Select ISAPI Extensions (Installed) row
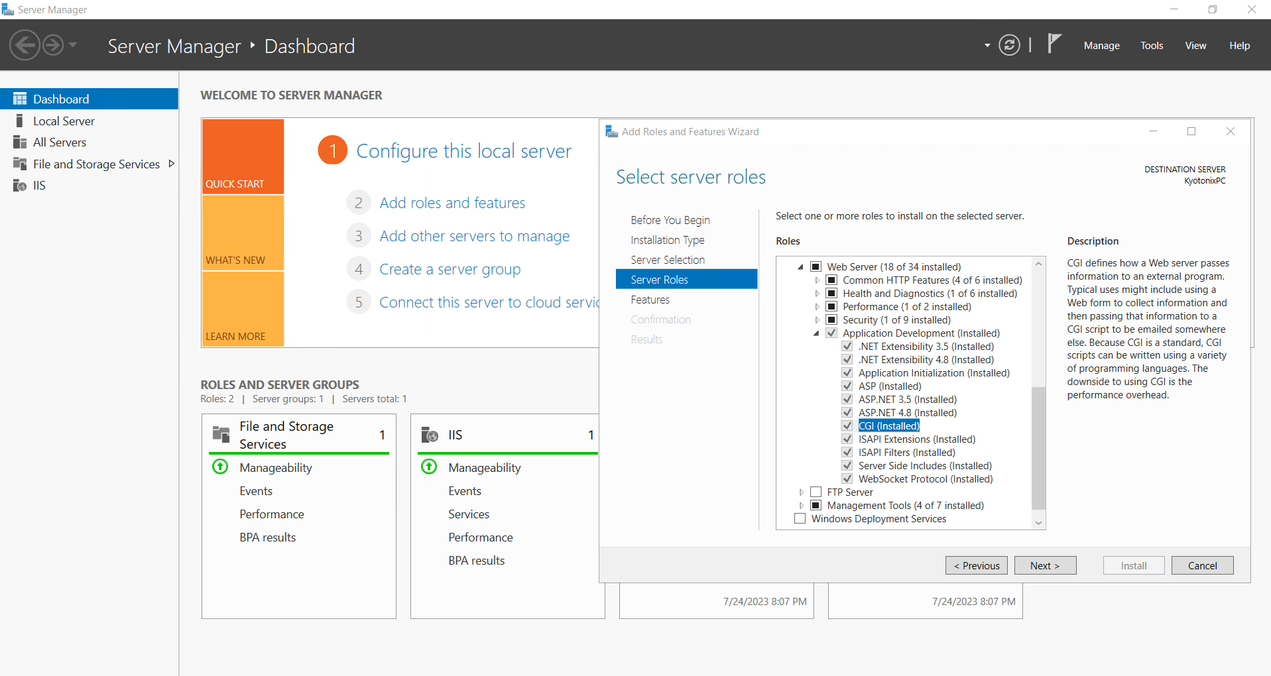The width and height of the screenshot is (1271, 676). click(x=917, y=439)
